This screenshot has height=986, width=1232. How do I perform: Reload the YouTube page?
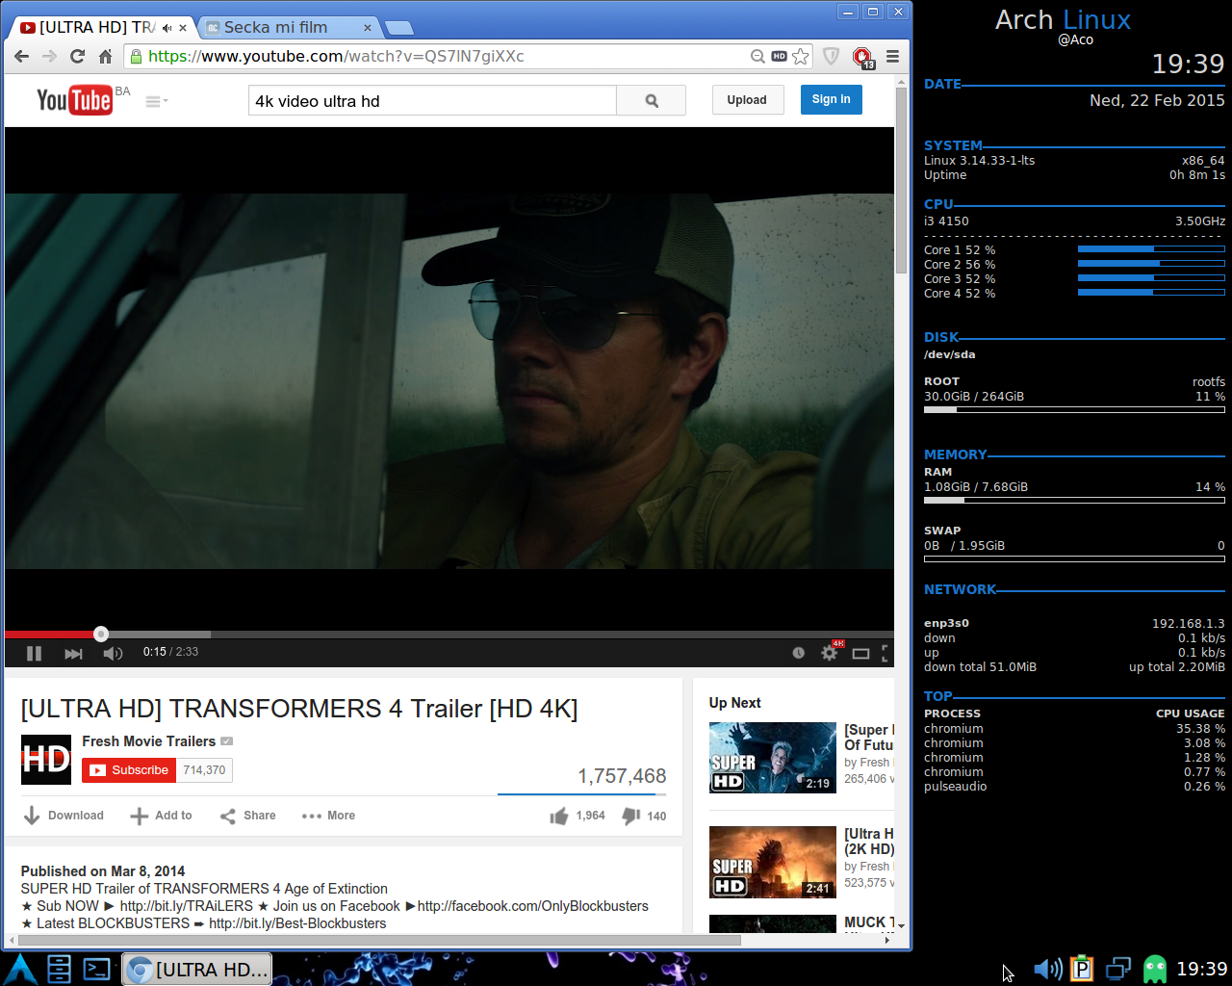pyautogui.click(x=78, y=57)
